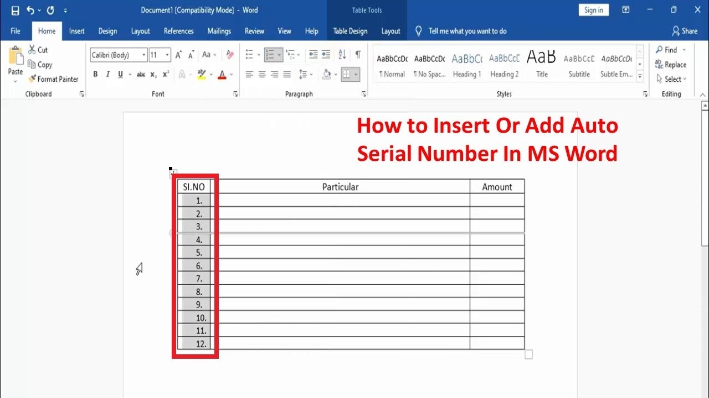Toggle the bullets list button
Viewport: 709px width, 398px height.
tap(249, 55)
